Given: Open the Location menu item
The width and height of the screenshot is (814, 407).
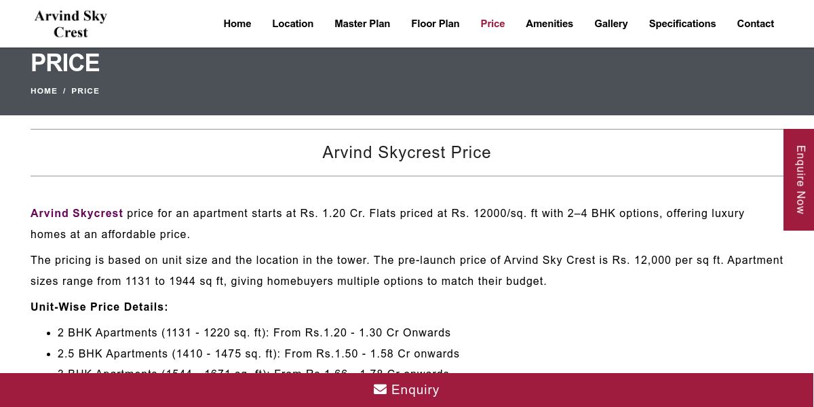Looking at the screenshot, I should pos(293,24).
